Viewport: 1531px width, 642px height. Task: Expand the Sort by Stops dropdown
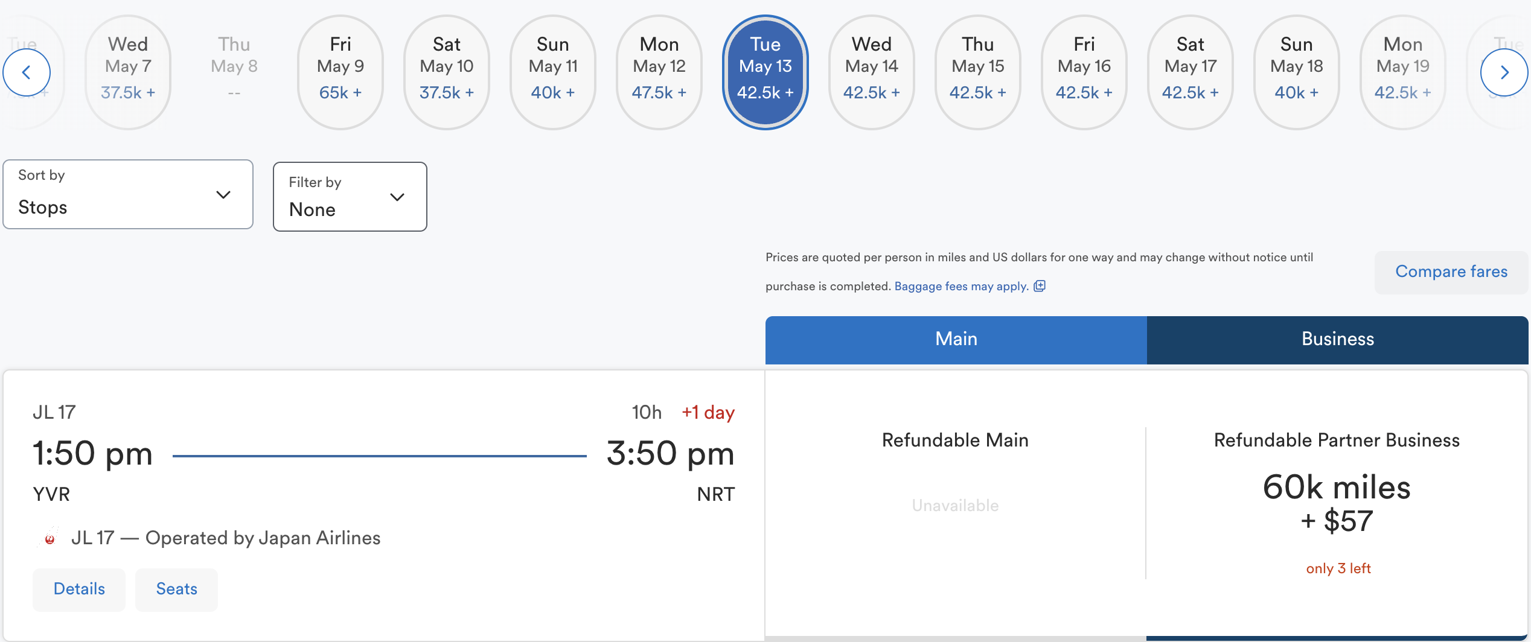click(128, 194)
